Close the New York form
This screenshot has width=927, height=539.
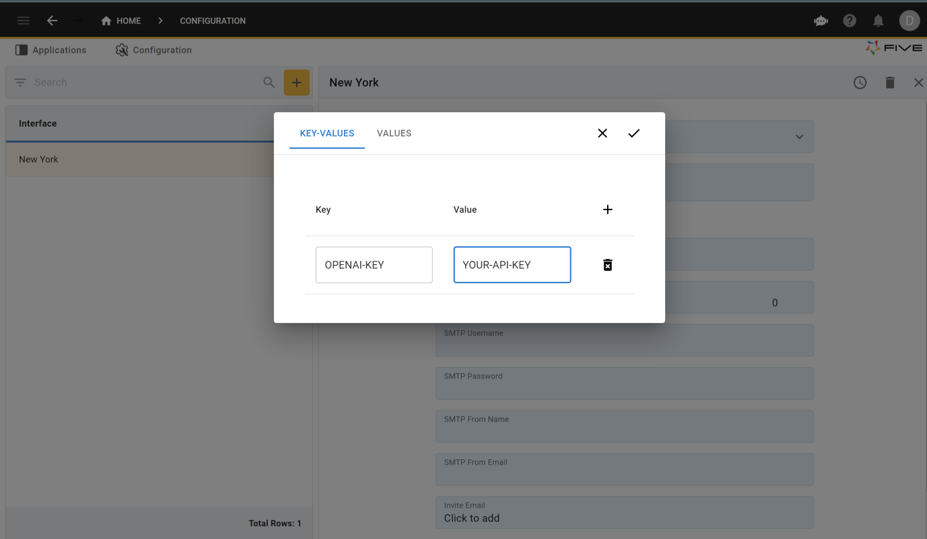pyautogui.click(x=919, y=83)
